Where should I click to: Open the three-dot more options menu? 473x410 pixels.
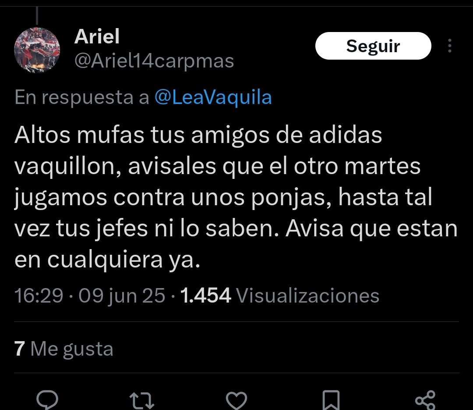(x=449, y=46)
